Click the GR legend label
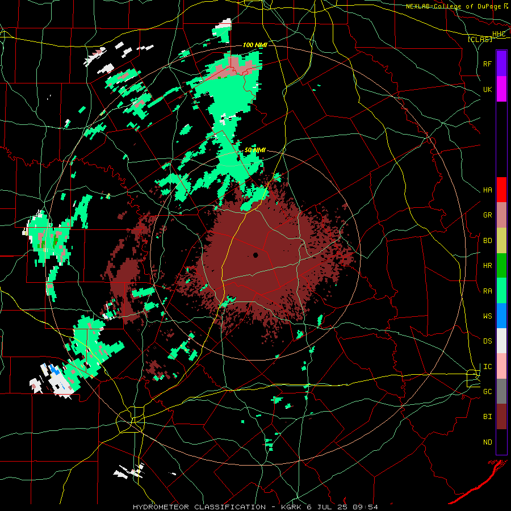 click(x=487, y=215)
